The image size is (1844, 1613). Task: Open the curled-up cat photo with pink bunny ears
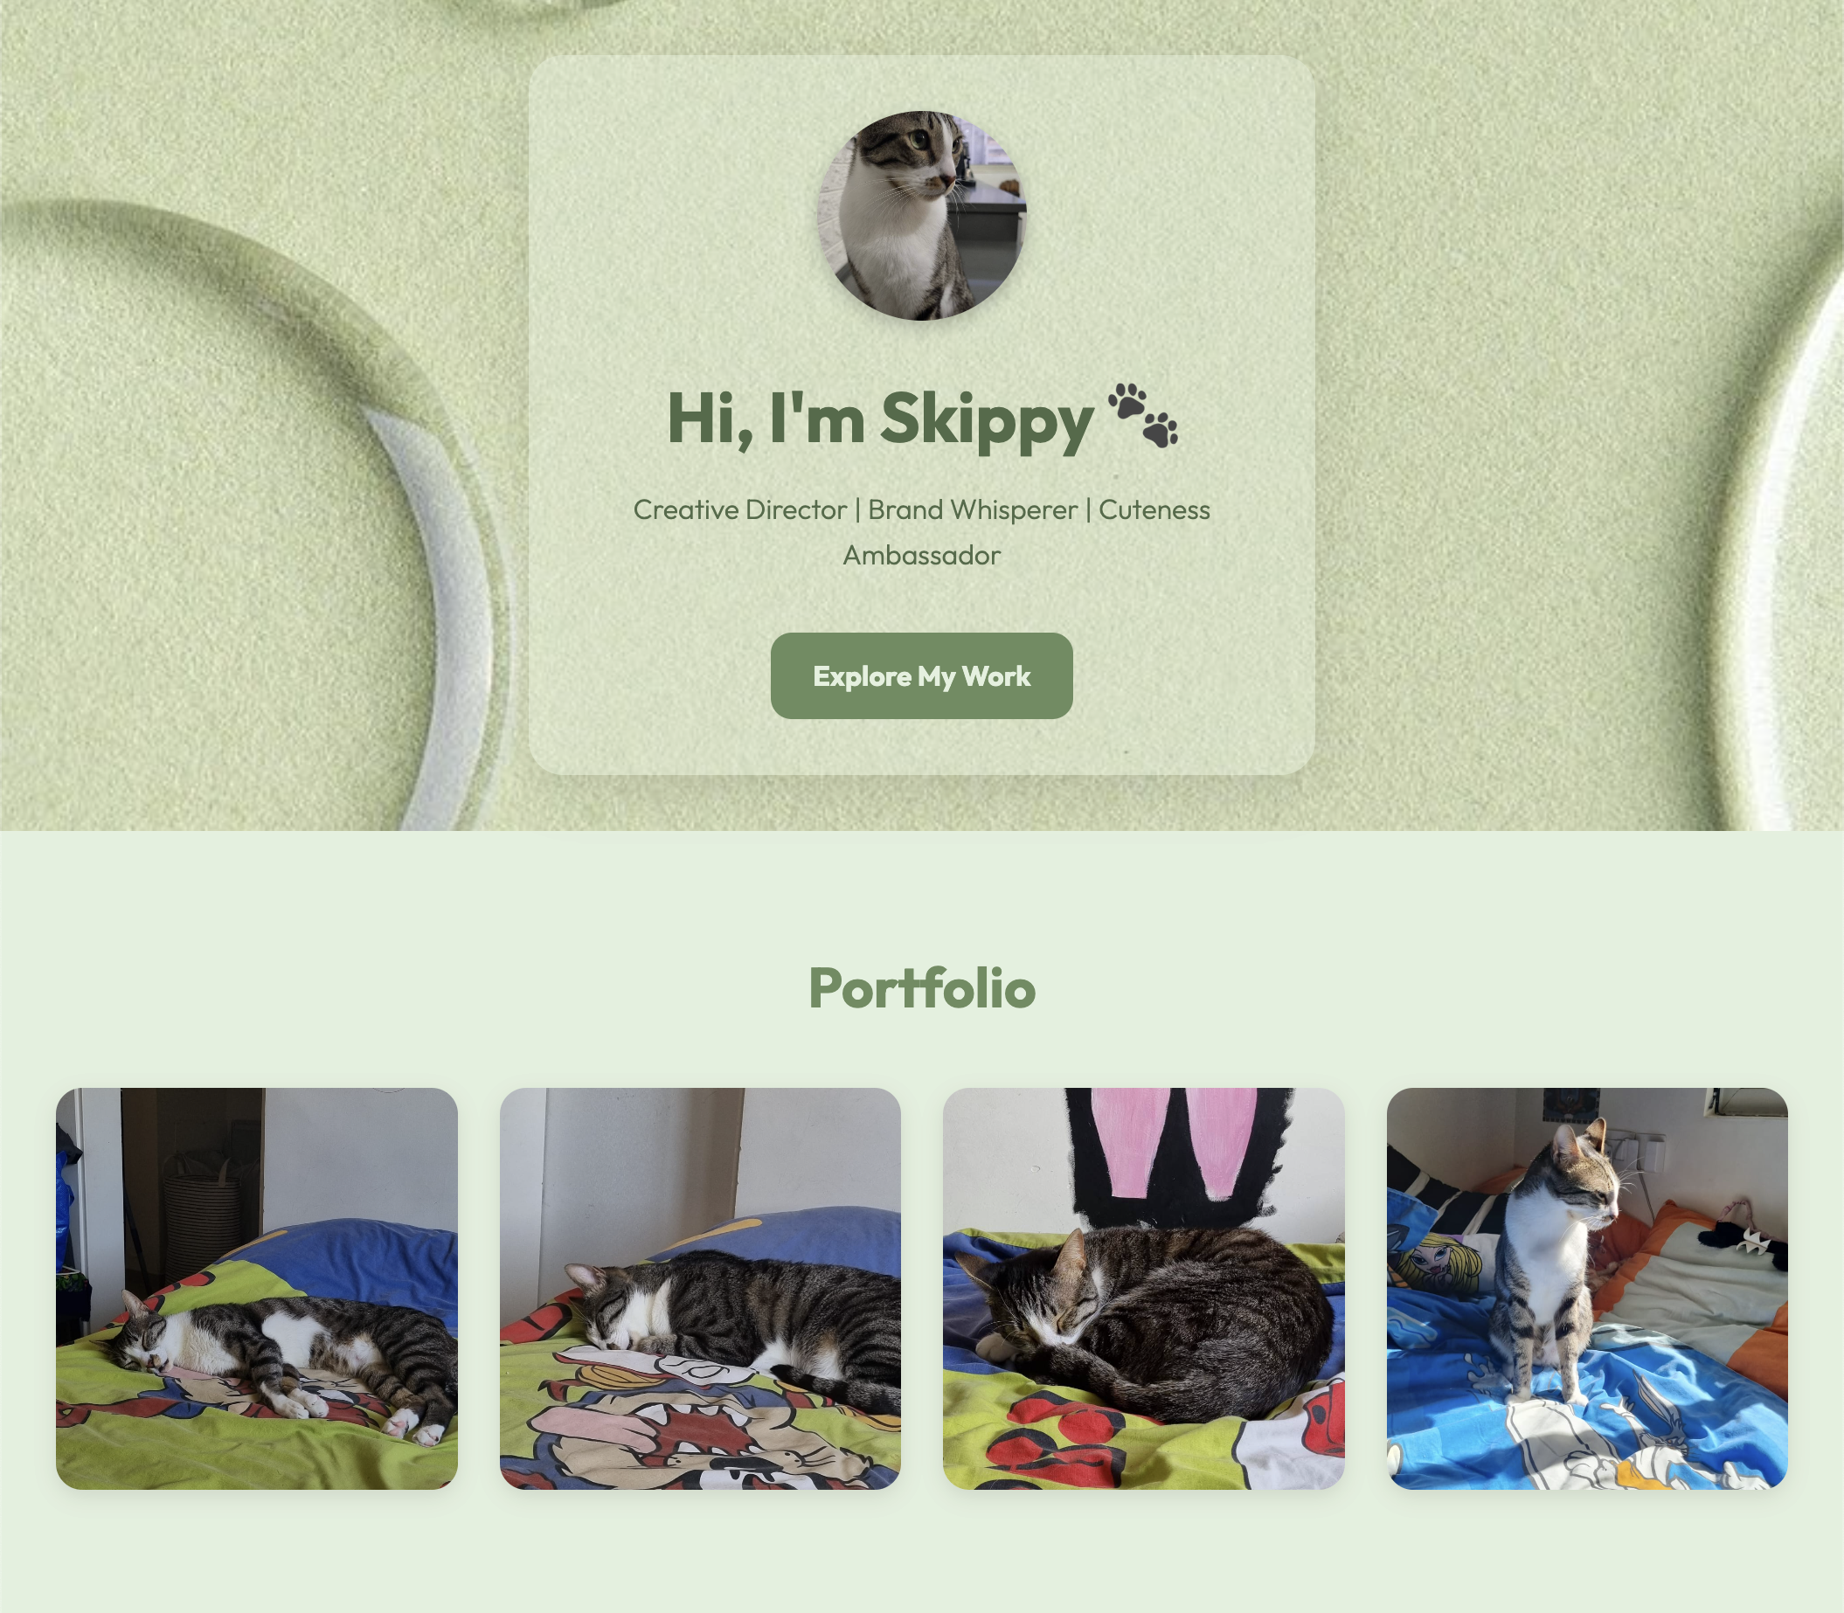(1143, 1289)
